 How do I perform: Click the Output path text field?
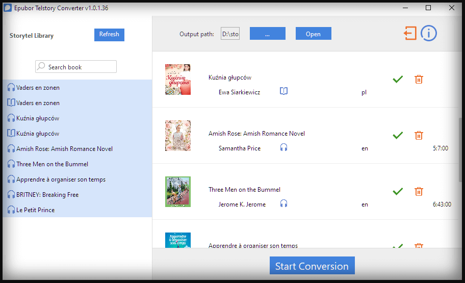(230, 34)
